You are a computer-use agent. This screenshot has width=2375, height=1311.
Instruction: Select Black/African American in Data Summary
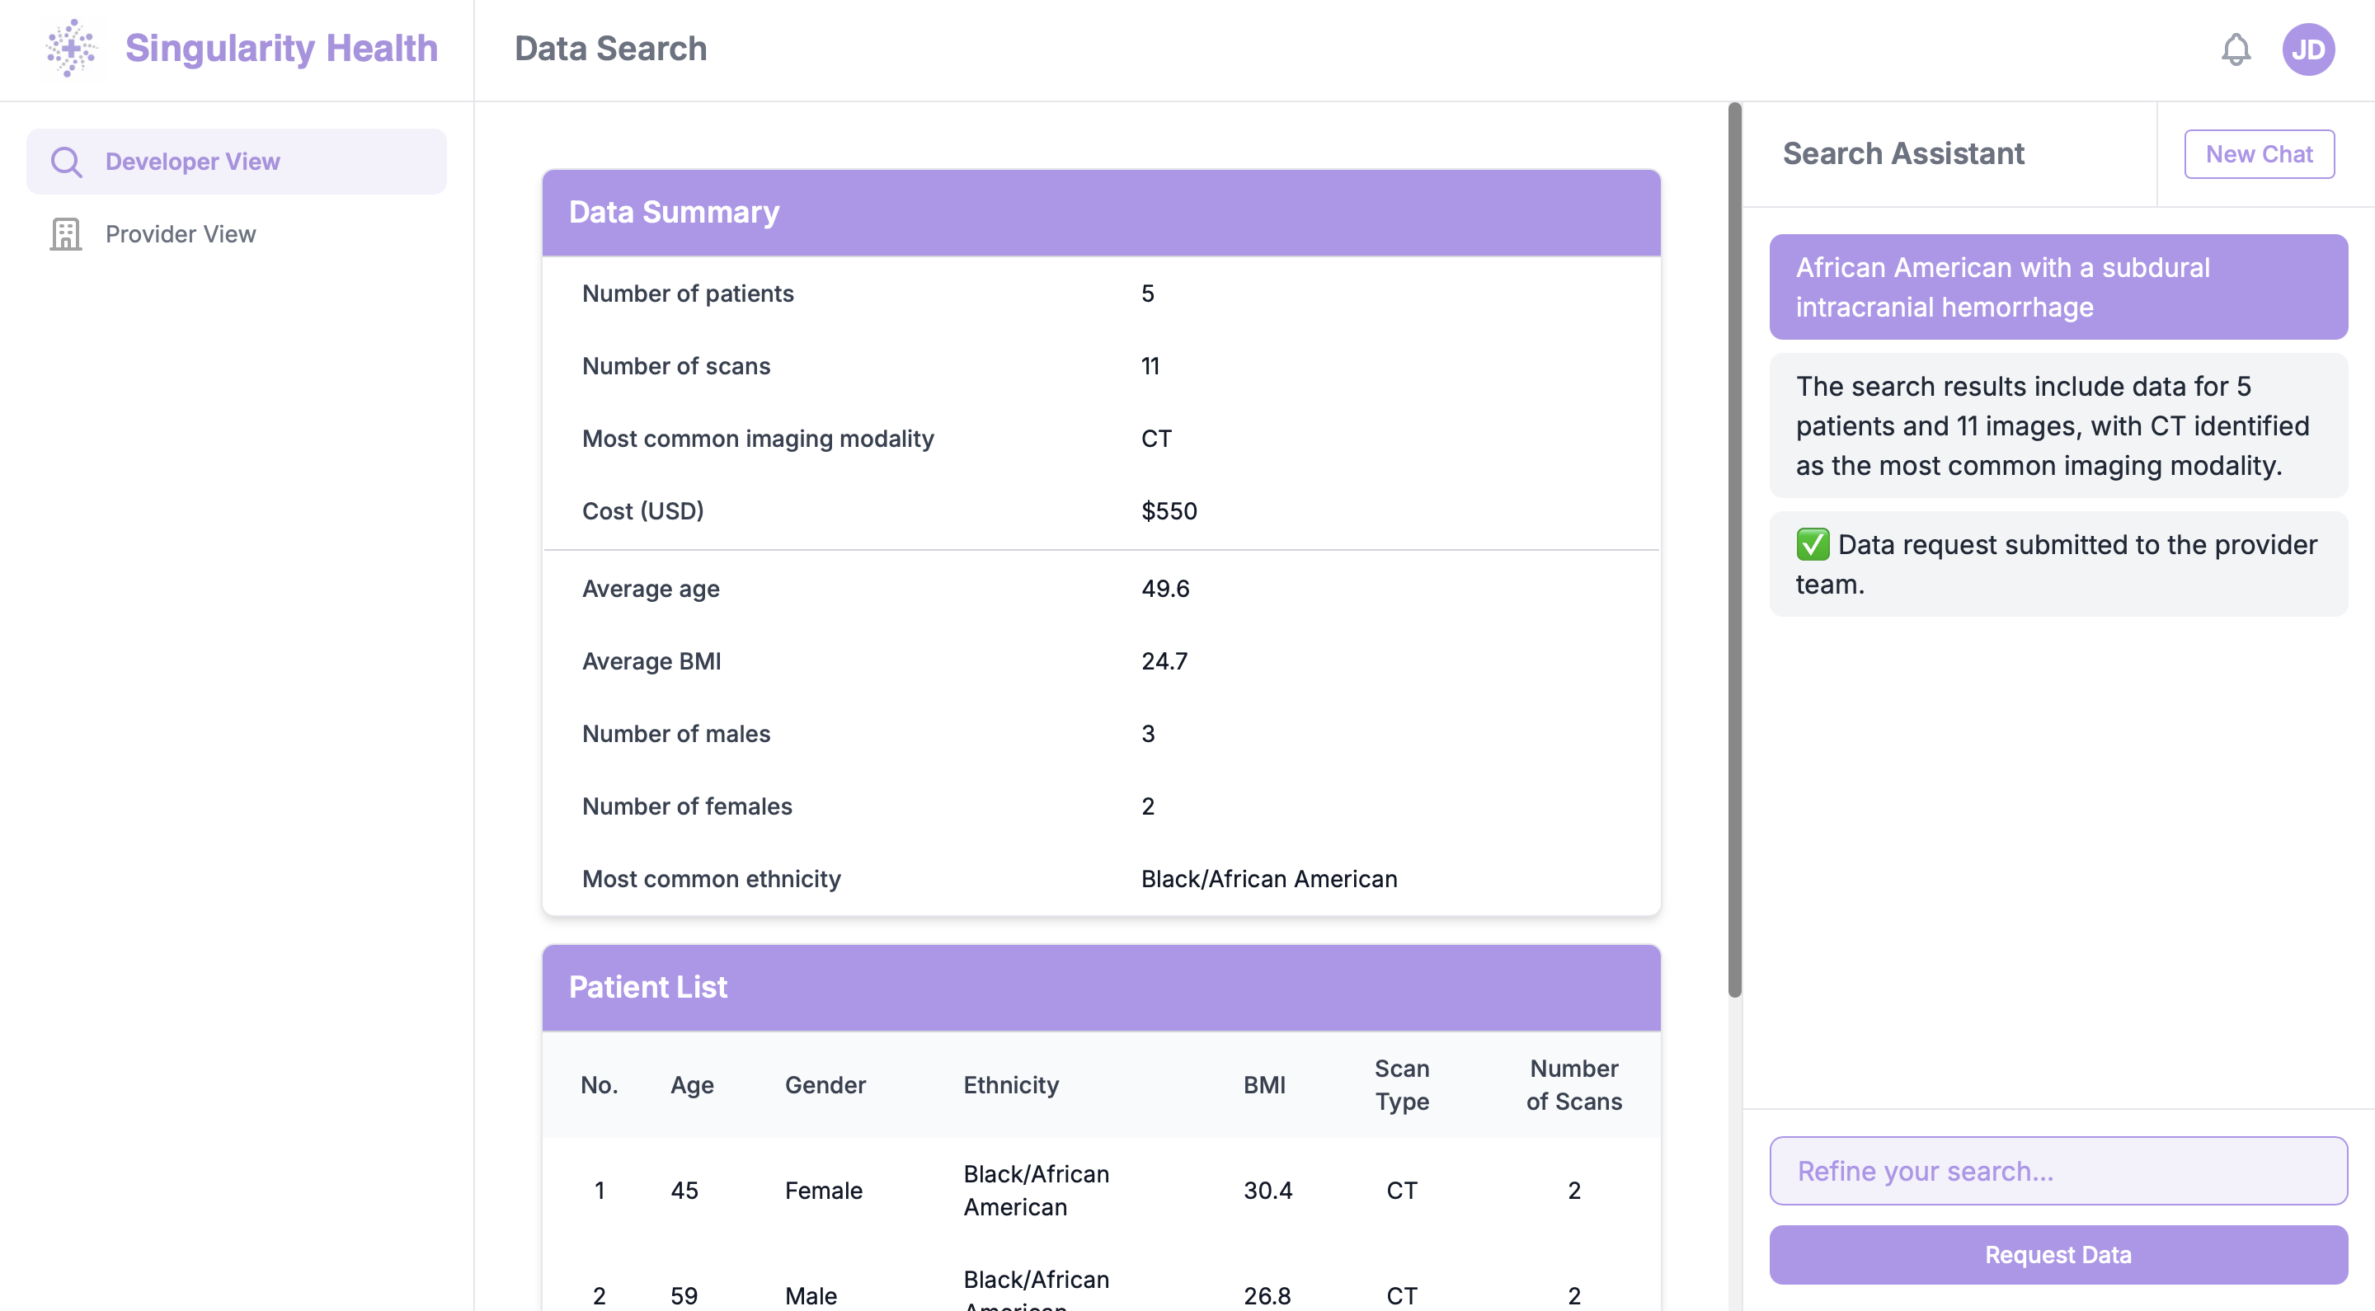pyautogui.click(x=1268, y=879)
